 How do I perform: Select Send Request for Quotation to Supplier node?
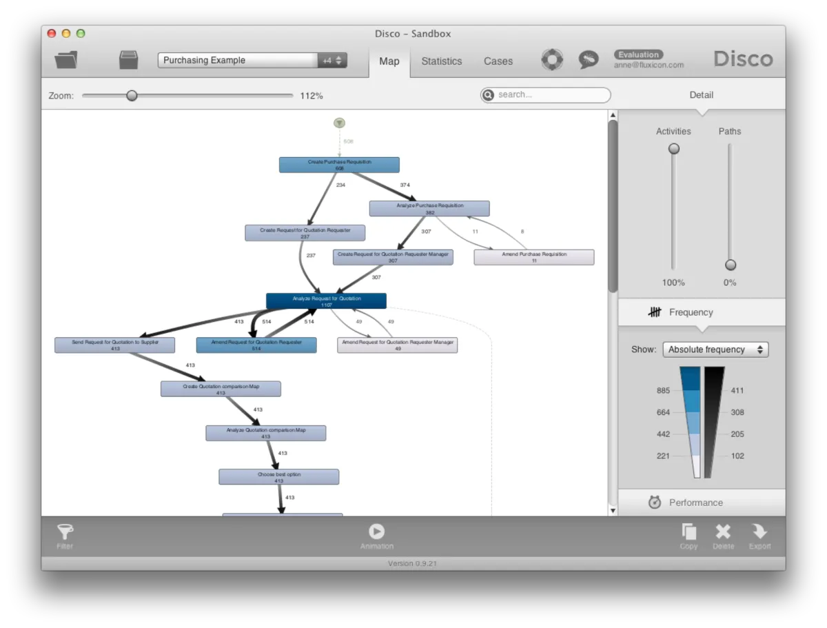(115, 345)
